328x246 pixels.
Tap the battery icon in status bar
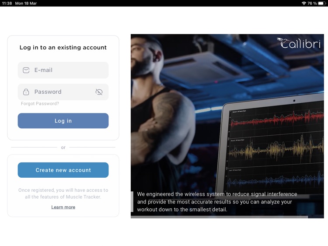(x=322, y=4)
